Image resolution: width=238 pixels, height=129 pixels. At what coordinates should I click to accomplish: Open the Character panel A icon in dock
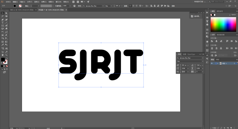click(x=207, y=55)
